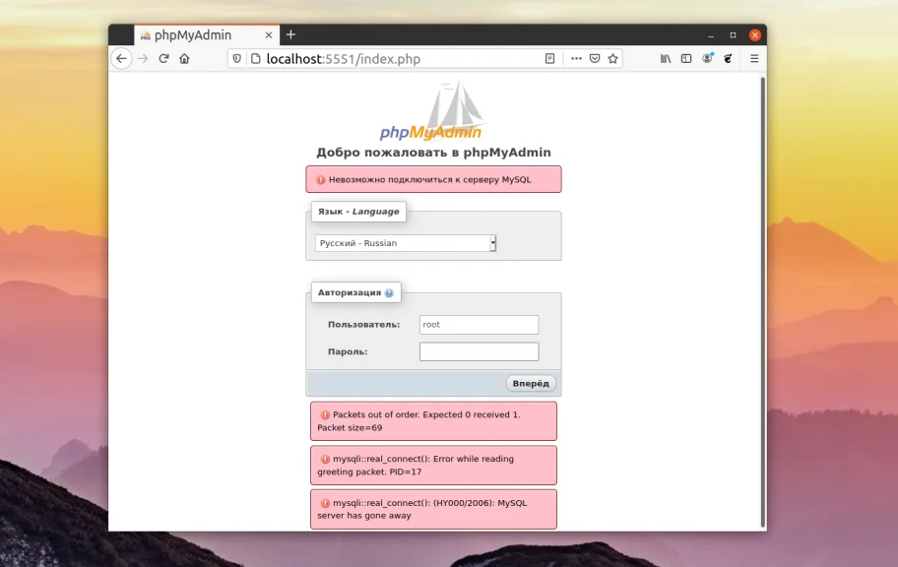Click the forward navigation arrow

[x=143, y=58]
